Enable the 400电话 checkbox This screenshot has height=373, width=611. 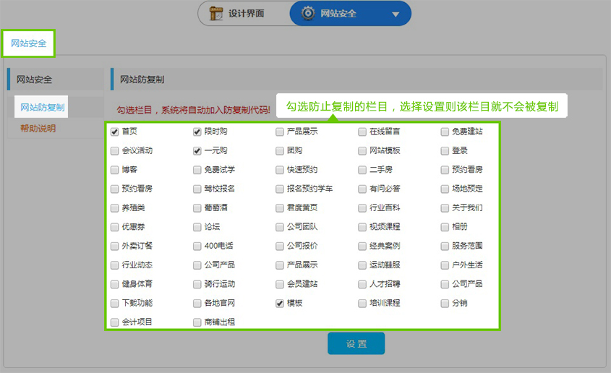click(197, 246)
